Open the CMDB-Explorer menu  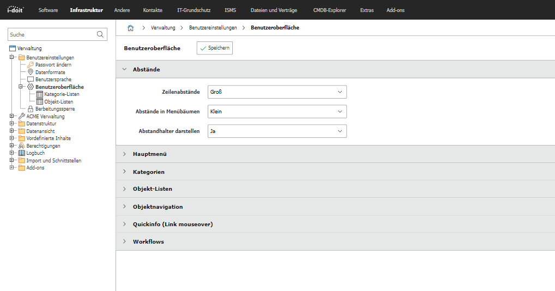pos(329,10)
